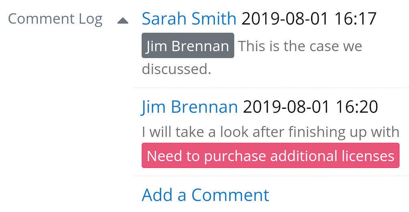The image size is (409, 212).
Task: Open Sarah Smith's author link
Action: pyautogui.click(x=189, y=18)
